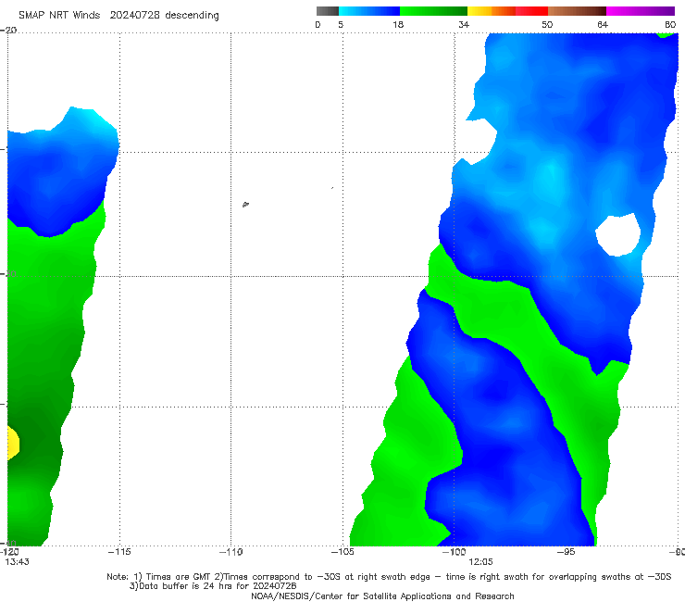The height and width of the screenshot is (602, 685).
Task: Click the red segment of the color bar
Action: 531,11
